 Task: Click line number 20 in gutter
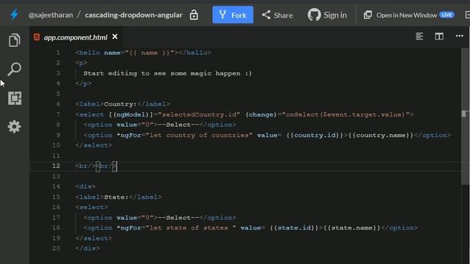56,248
